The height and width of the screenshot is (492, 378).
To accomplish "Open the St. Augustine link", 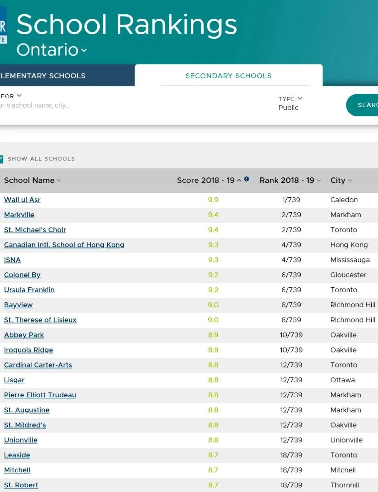I will point(27,410).
